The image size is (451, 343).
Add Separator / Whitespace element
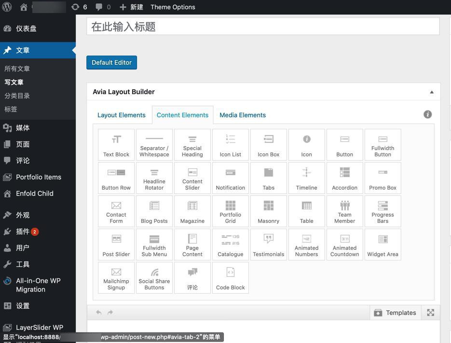[x=154, y=145]
